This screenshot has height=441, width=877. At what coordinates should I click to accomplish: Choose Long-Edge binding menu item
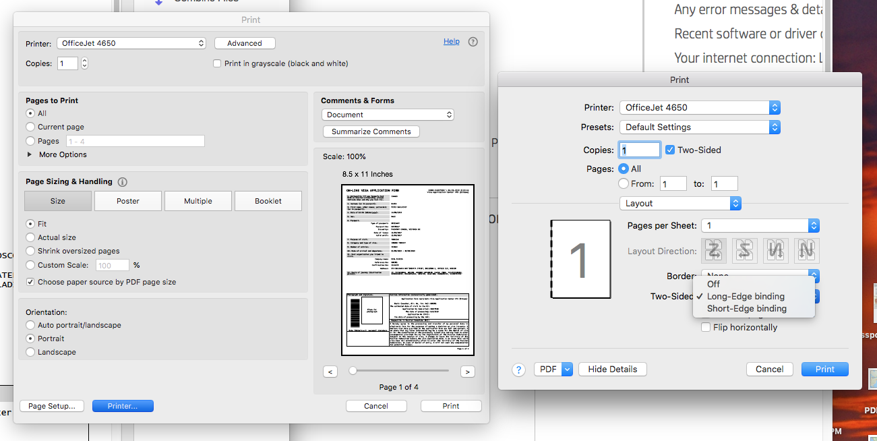coord(754,296)
